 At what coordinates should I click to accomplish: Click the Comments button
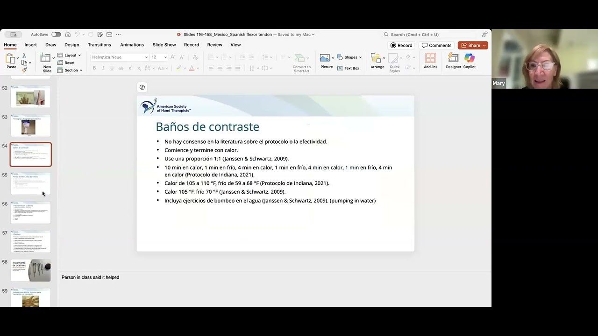pos(436,45)
